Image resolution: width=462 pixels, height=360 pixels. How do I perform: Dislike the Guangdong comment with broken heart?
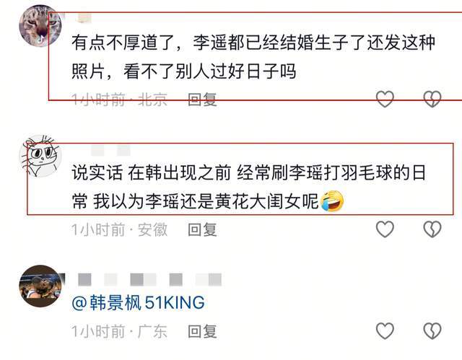click(432, 330)
